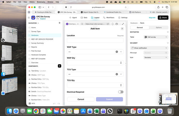The width and height of the screenshot is (179, 116).
Task: Adjust the WAP Qty stepper arrows
Action: point(121,63)
